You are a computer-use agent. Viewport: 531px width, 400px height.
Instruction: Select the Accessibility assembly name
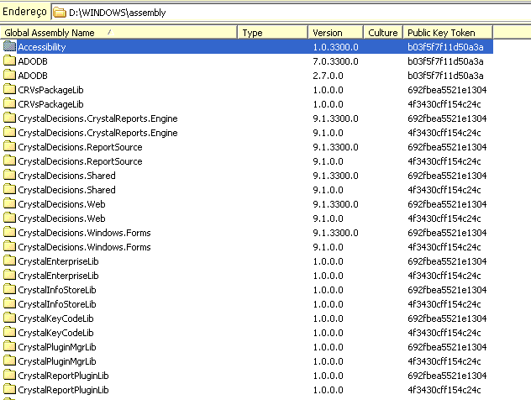(x=42, y=47)
